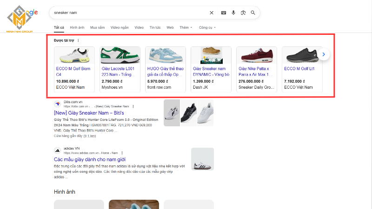Viewport: 372px width, 209px height.
Task: Select the Tất cả tab
Action: click(x=59, y=27)
